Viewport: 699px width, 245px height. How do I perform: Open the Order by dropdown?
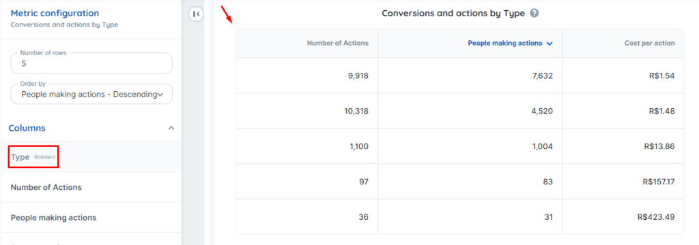pyautogui.click(x=91, y=95)
